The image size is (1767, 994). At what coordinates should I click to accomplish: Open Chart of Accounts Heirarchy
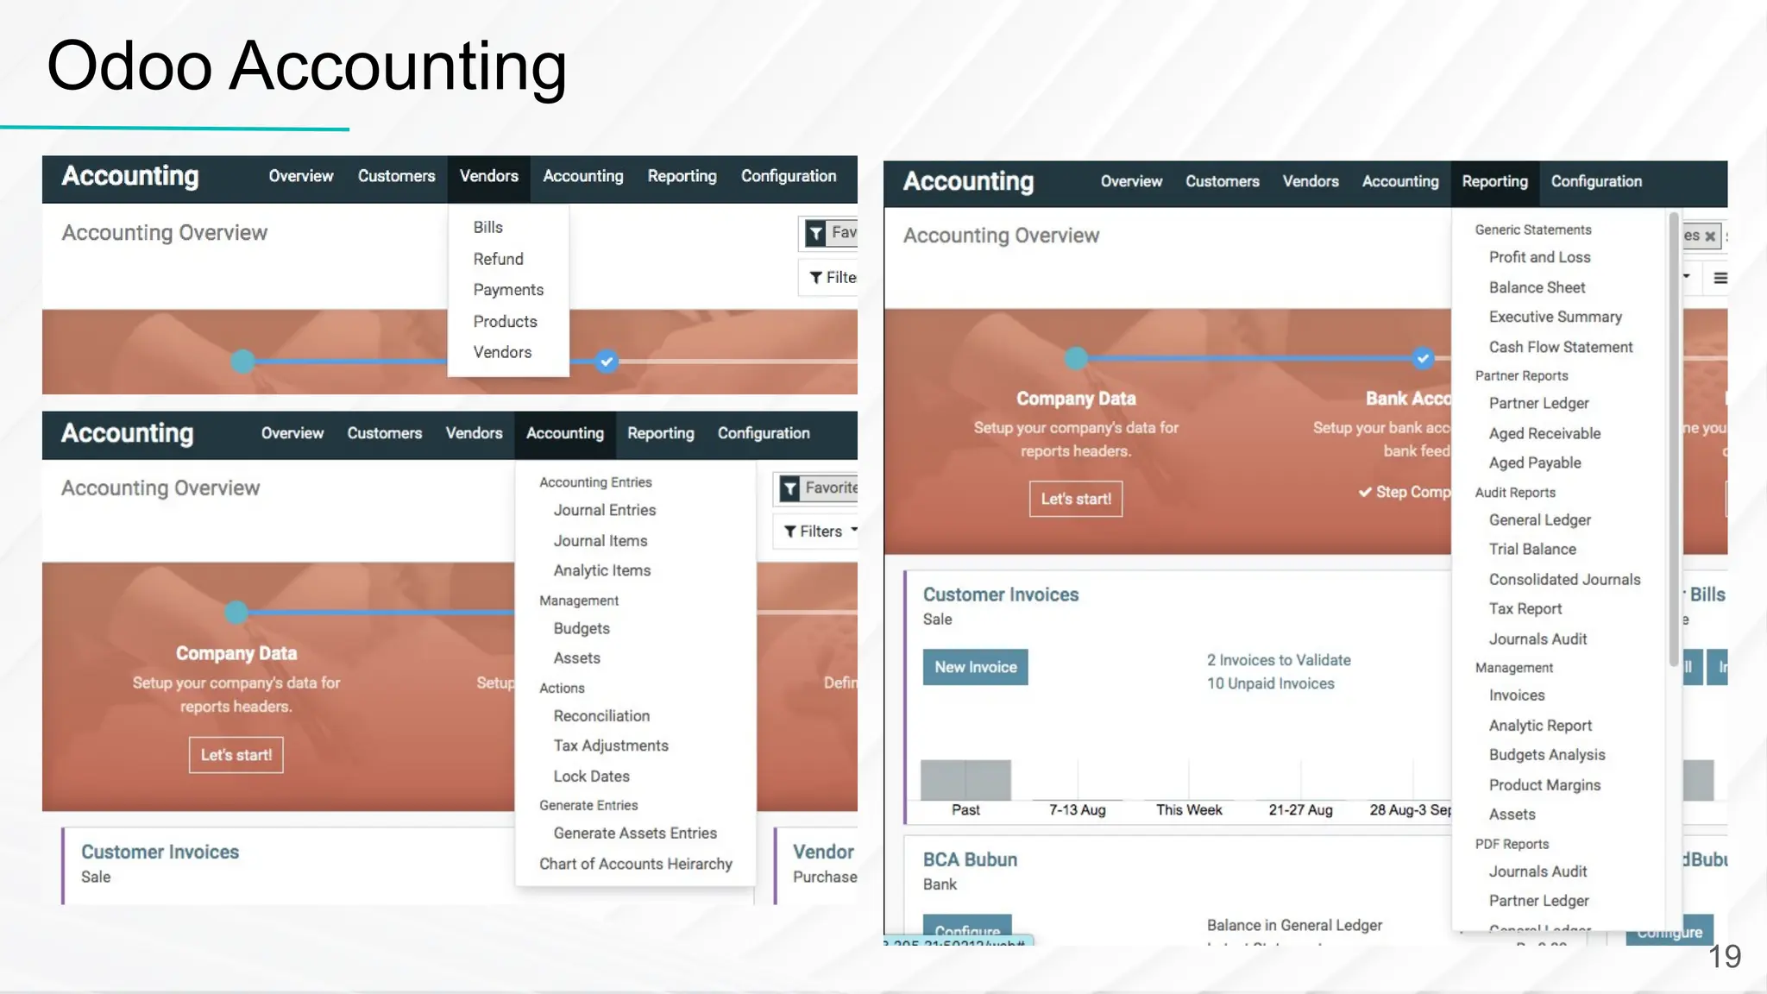[x=635, y=864]
